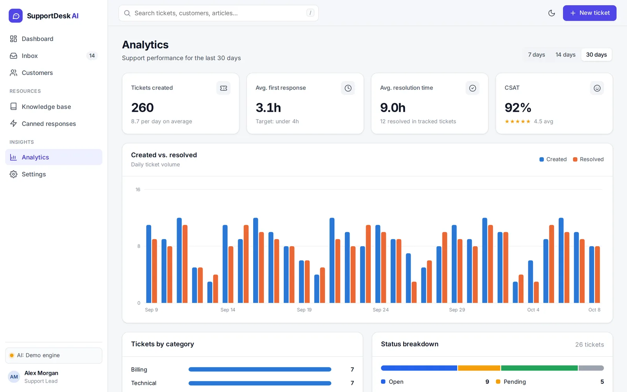Toggle dark mode with the moon icon
This screenshot has height=392, width=627.
(551, 13)
